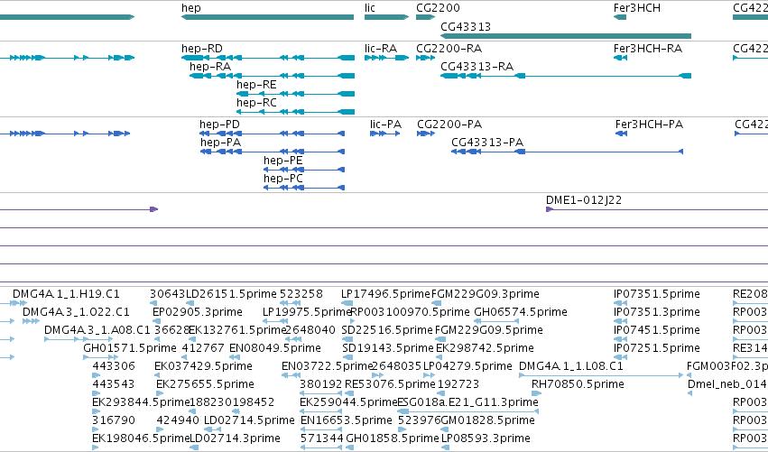Select the hep-PA protein label
This screenshot has height=452, width=768.
(x=220, y=143)
